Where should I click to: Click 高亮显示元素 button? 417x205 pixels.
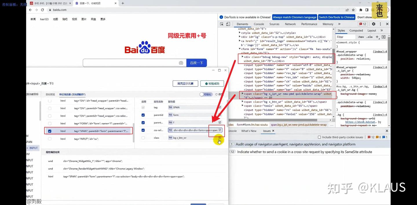185,83
